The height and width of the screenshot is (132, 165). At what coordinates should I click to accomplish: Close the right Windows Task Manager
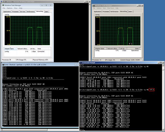(142, 6)
